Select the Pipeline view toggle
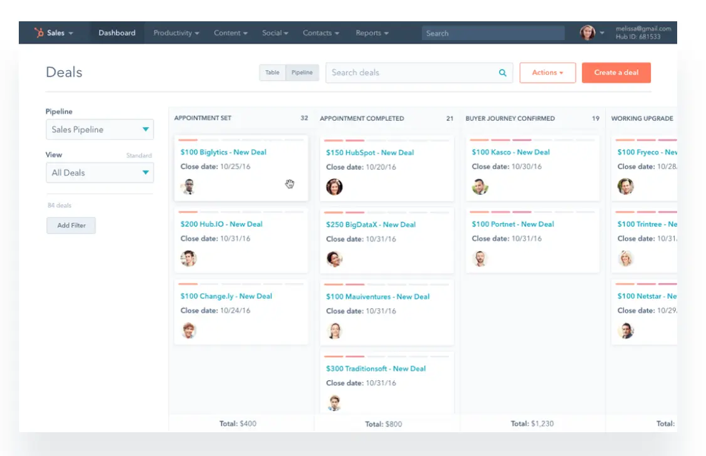This screenshot has height=456, width=706. 302,73
